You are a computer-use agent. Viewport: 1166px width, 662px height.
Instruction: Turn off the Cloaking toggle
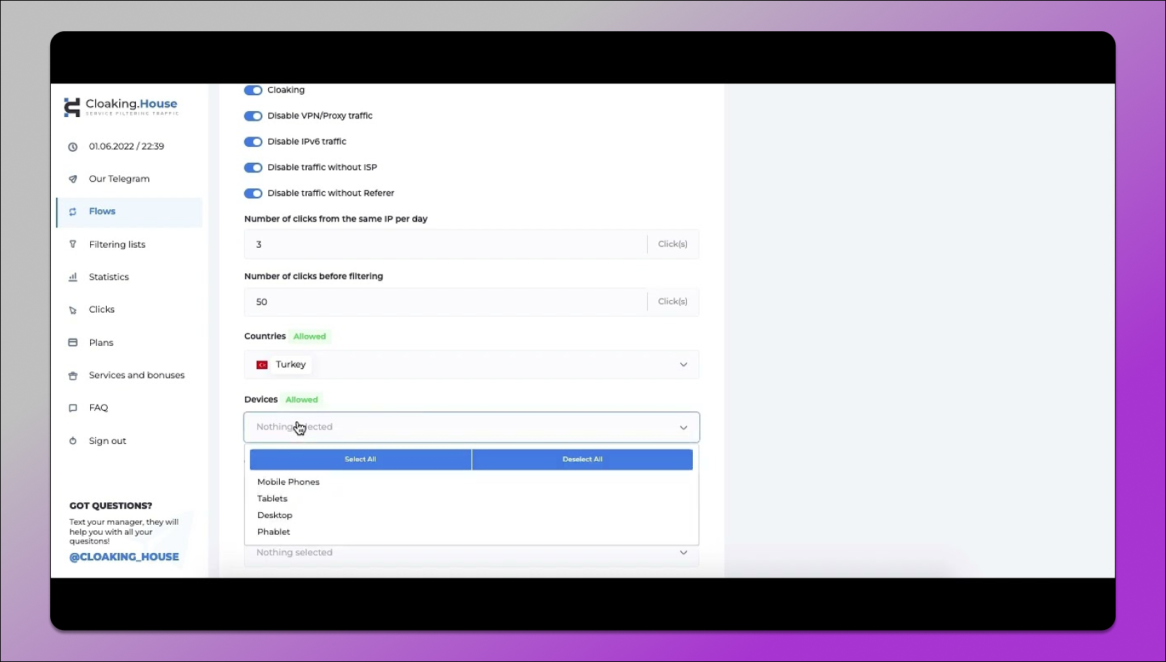(253, 90)
